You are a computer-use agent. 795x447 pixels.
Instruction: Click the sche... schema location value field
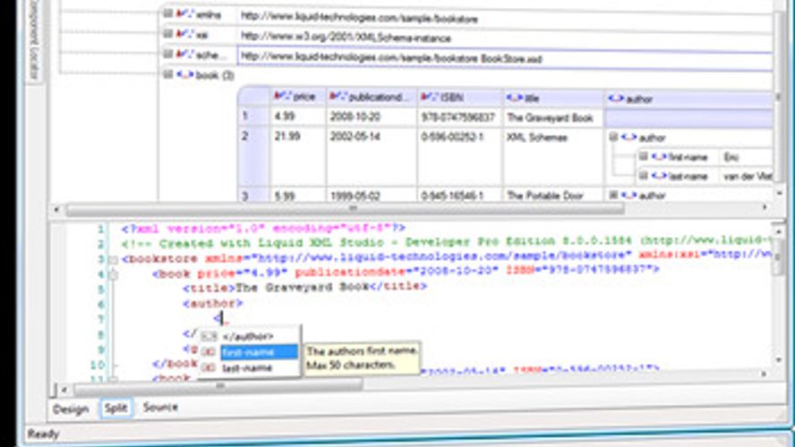coord(505,58)
